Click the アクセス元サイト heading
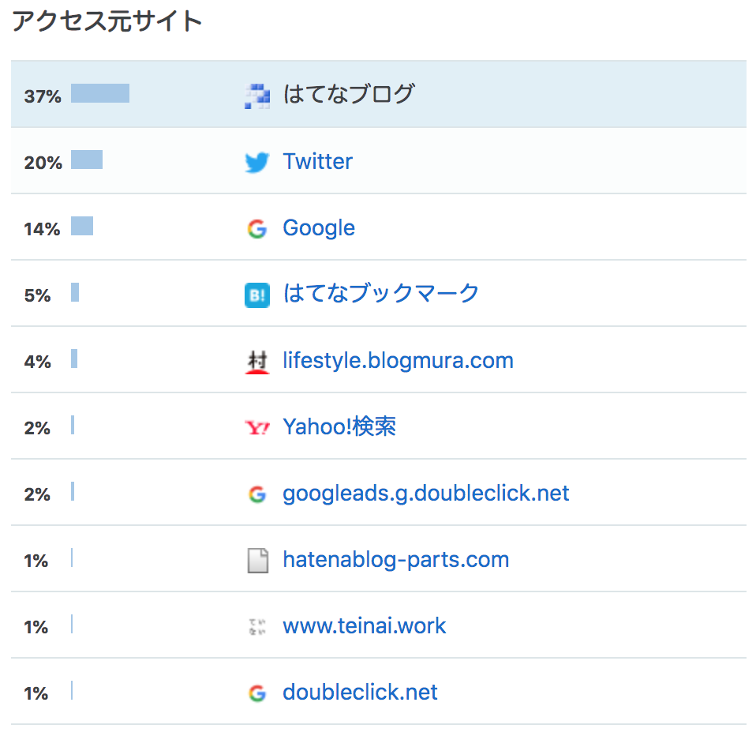The image size is (756, 736). [107, 22]
